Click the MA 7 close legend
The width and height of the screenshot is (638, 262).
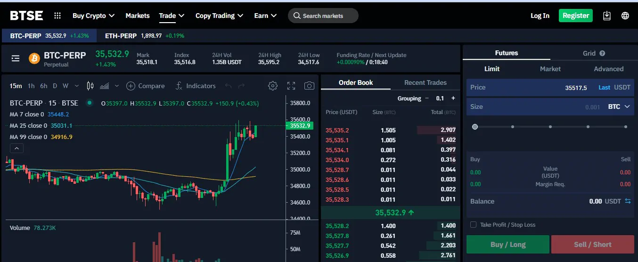point(40,114)
